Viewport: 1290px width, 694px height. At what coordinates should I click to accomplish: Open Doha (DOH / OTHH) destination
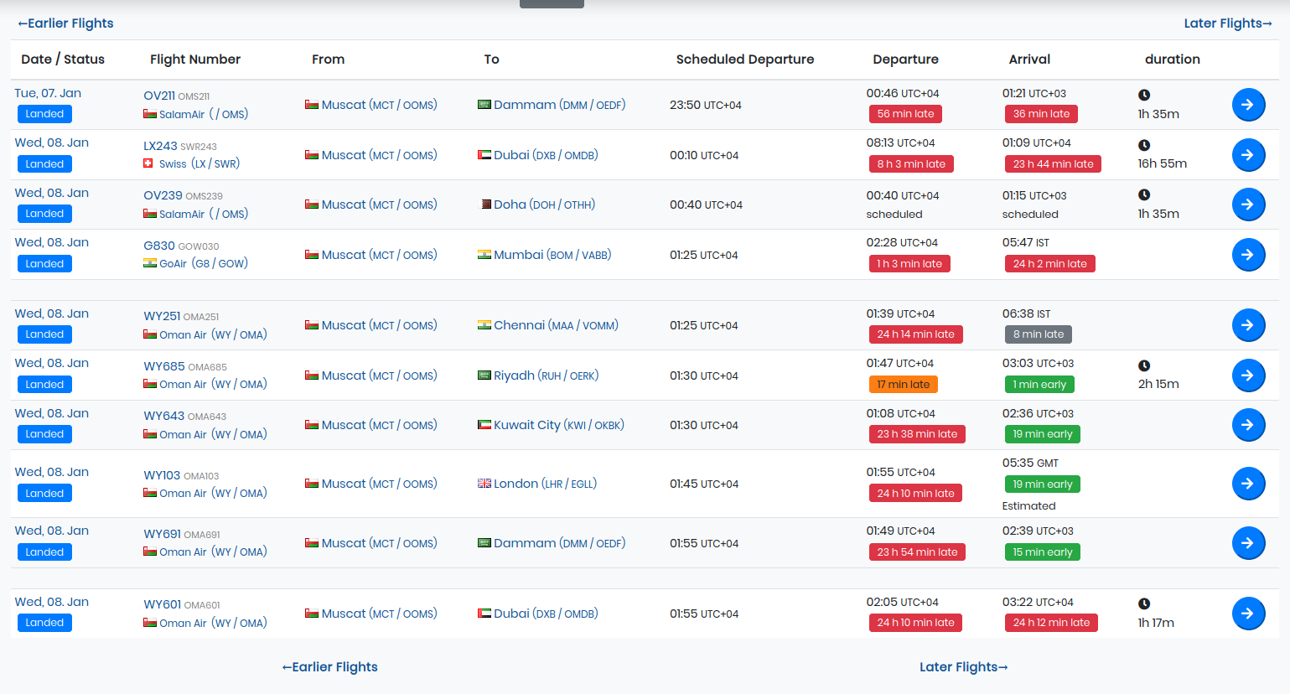pyautogui.click(x=544, y=205)
